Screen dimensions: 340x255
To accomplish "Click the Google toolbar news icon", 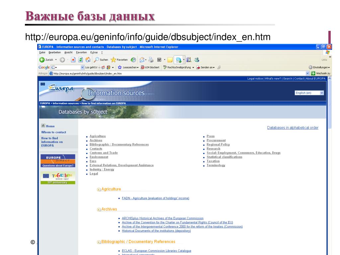I will point(103,67).
